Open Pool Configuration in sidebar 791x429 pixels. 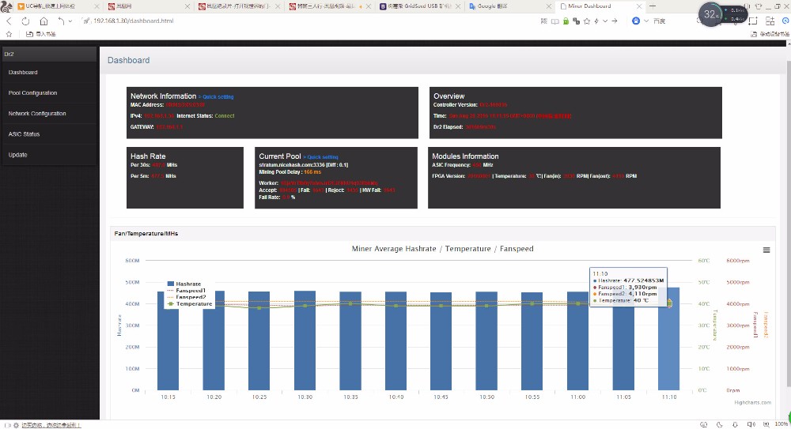(x=32, y=93)
